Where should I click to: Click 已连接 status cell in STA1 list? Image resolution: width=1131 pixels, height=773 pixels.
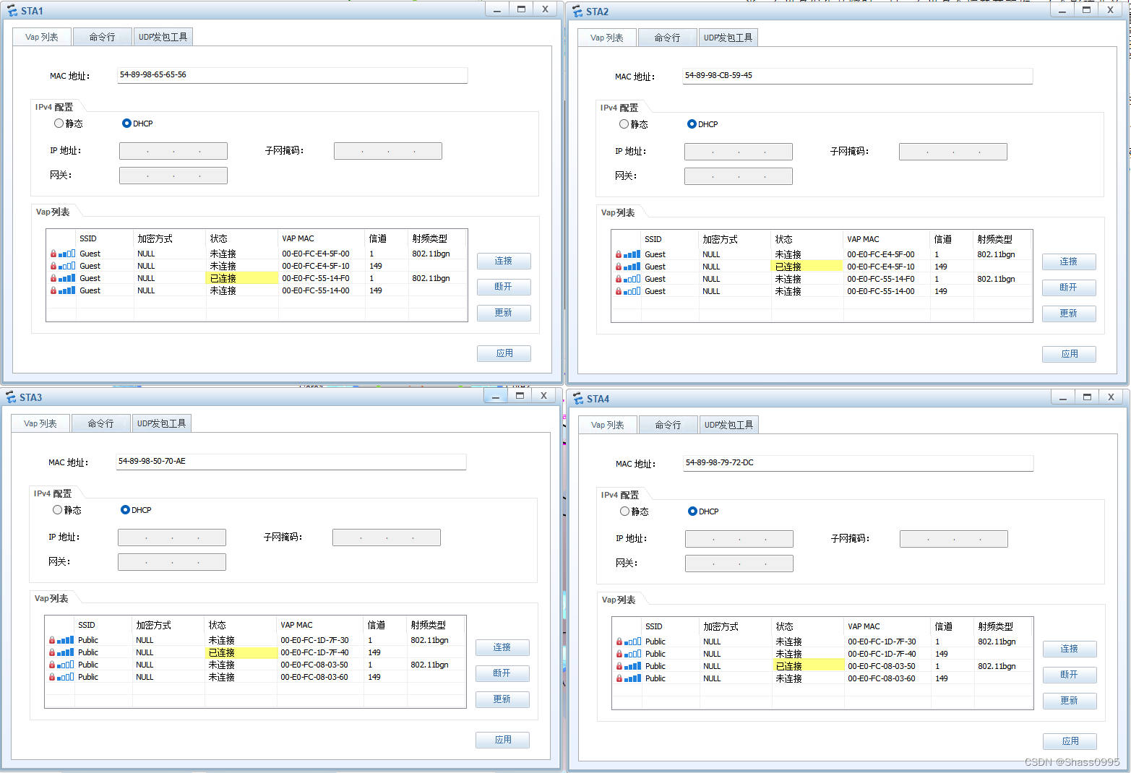pyautogui.click(x=242, y=278)
